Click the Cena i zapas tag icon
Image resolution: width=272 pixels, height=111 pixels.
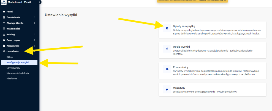(x=4, y=40)
